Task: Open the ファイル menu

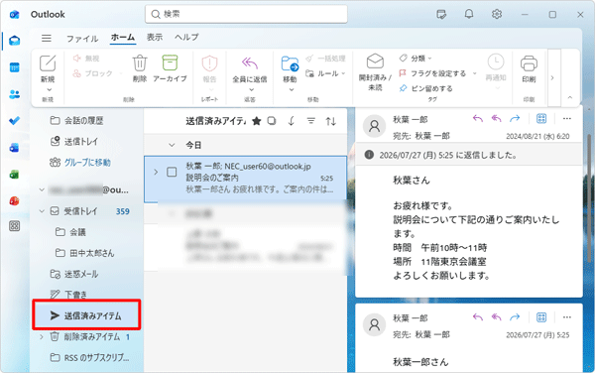Action: [x=82, y=38]
